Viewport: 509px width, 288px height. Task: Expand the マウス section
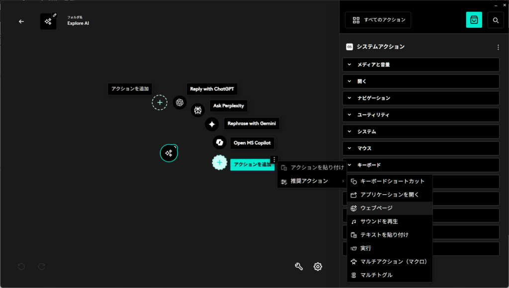click(x=421, y=148)
